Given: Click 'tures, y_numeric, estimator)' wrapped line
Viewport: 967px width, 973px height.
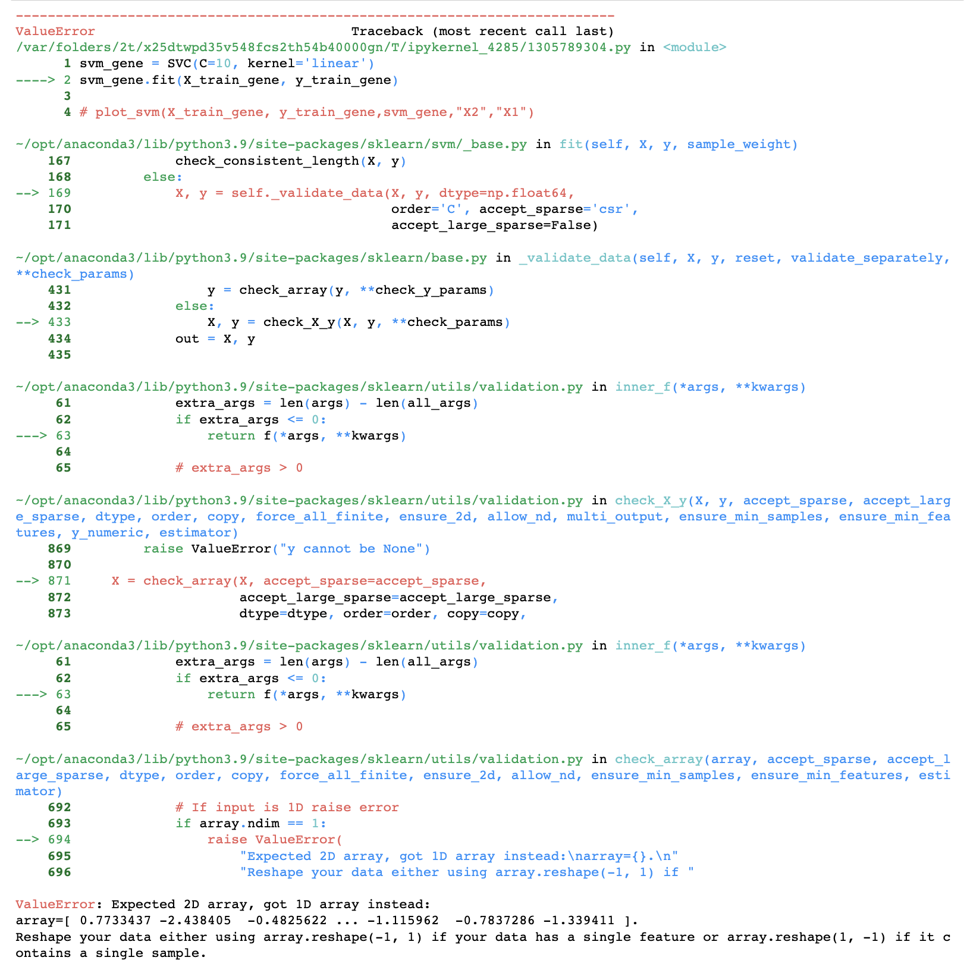Looking at the screenshot, I should click(x=127, y=533).
